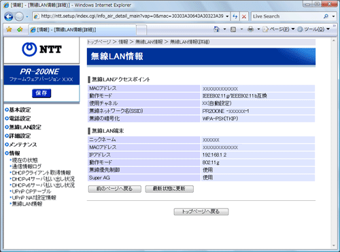The width and height of the screenshot is (340, 252).
Task: Open the ページ(P) menu
Action: click(279, 29)
